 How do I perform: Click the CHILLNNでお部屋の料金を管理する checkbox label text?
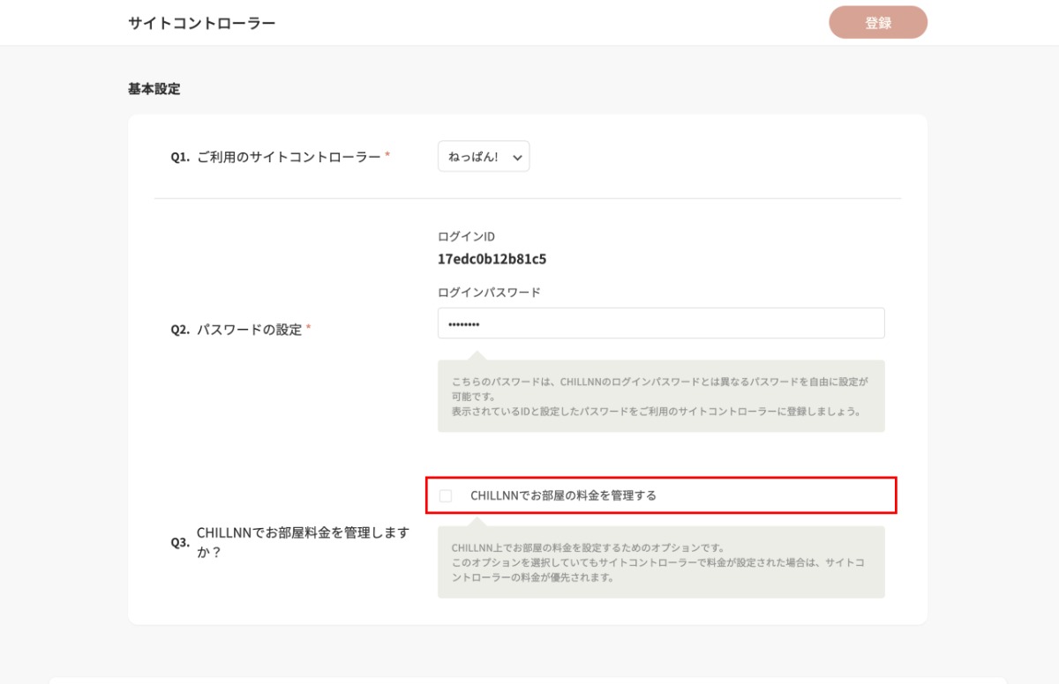coord(563,495)
